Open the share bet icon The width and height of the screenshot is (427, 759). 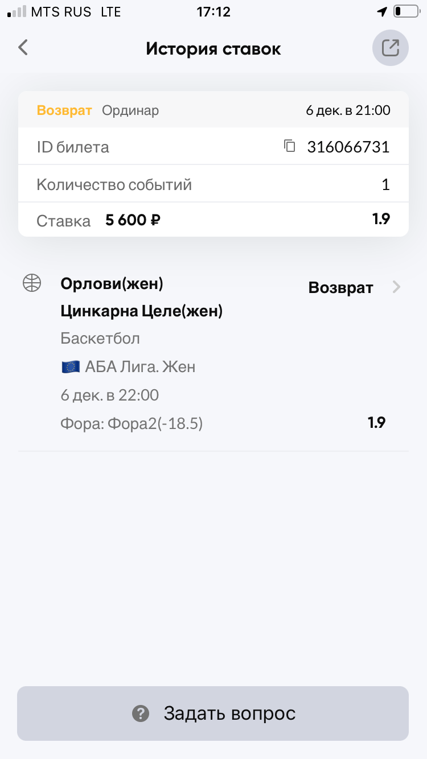click(390, 48)
